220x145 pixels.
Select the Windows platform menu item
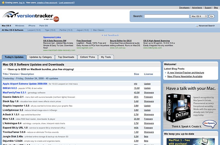(20, 26)
